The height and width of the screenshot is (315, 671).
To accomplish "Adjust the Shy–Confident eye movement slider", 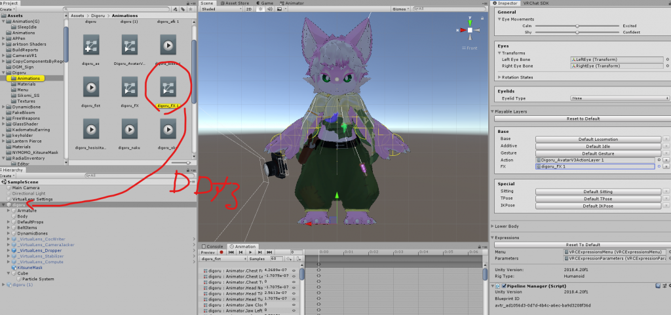I will pos(577,33).
